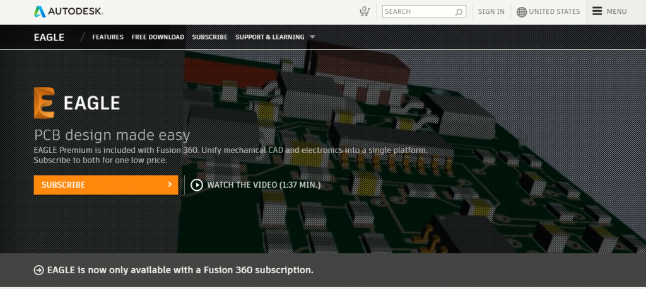The width and height of the screenshot is (646, 289).
Task: Click the large EAGLE hero title text
Action: click(x=91, y=103)
